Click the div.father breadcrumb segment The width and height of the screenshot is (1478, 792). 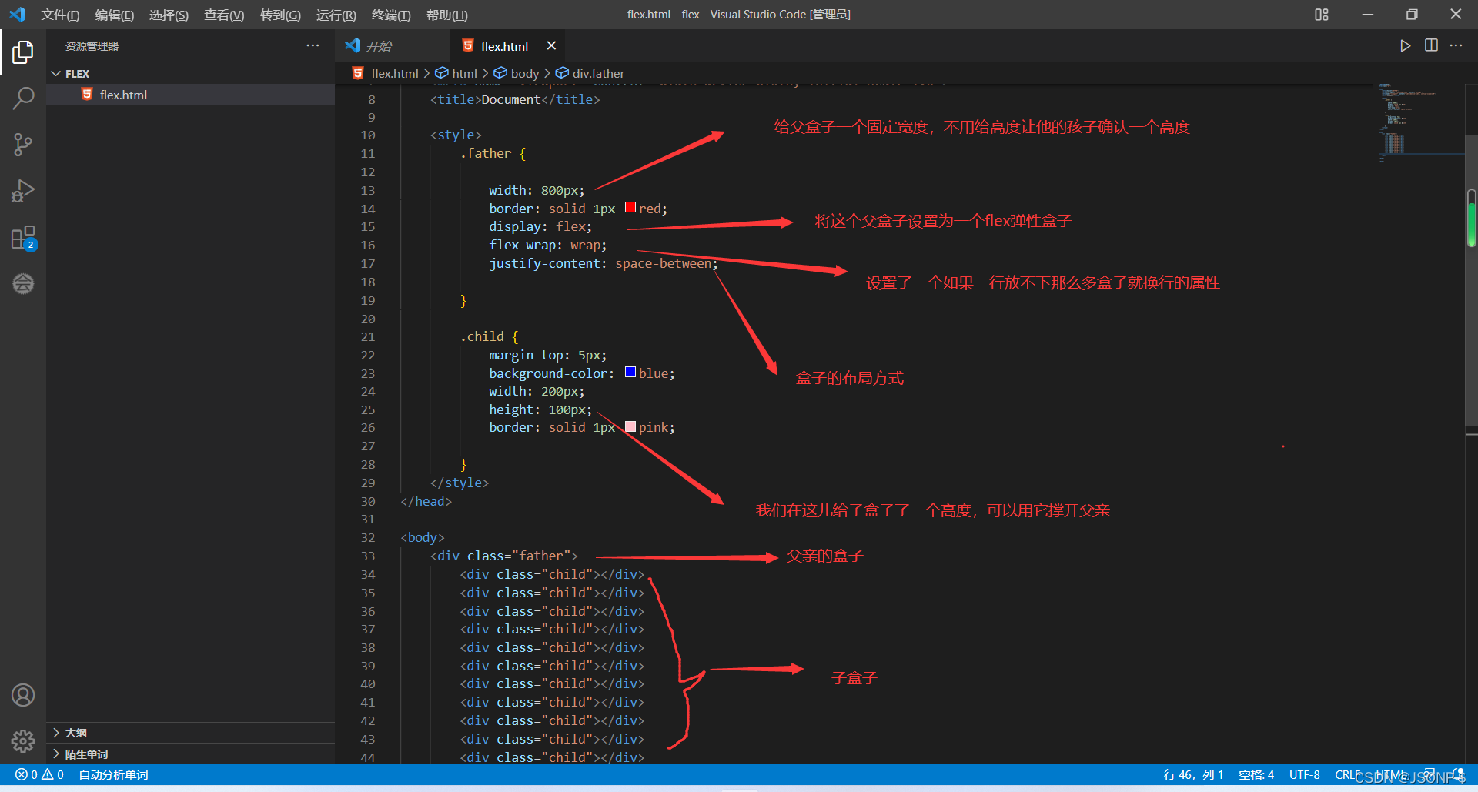tap(598, 73)
